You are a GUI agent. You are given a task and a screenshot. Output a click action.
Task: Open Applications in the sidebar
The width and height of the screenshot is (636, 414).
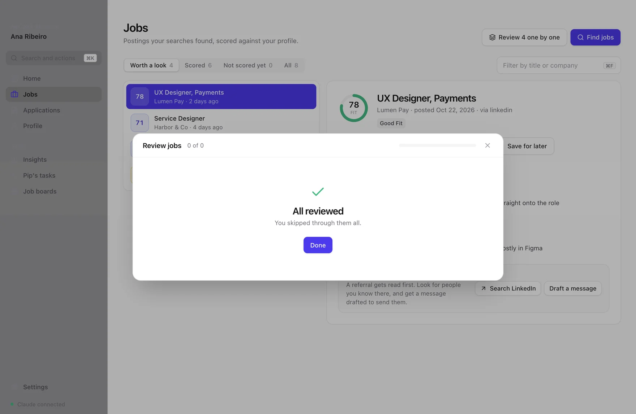point(53,110)
